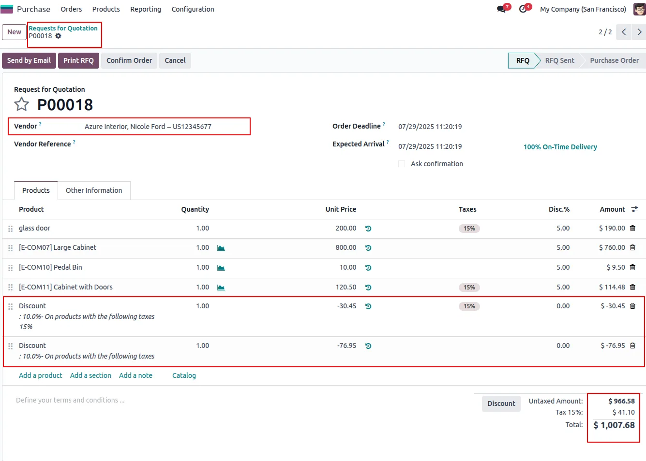Create a New record
This screenshot has height=461, width=646.
(x=15, y=32)
